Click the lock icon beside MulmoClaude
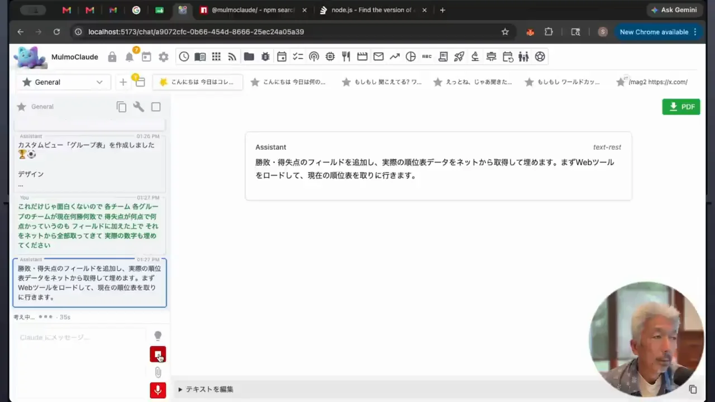The height and width of the screenshot is (402, 715). tap(112, 57)
